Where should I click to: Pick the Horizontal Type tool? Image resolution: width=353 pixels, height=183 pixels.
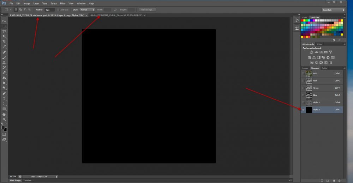[4, 99]
